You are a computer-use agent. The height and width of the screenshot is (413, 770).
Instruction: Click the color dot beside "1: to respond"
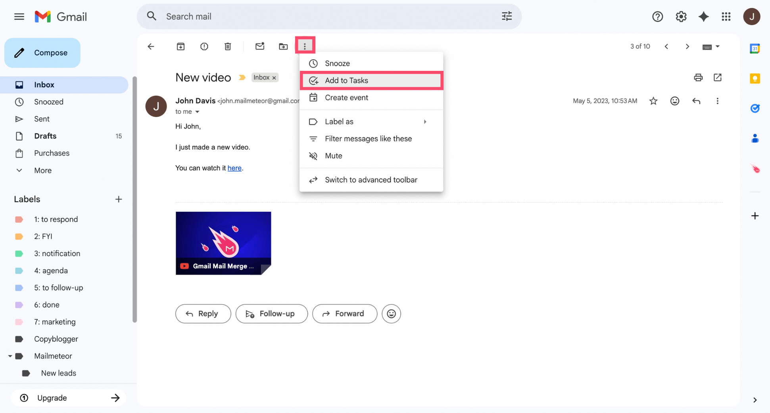pyautogui.click(x=19, y=219)
